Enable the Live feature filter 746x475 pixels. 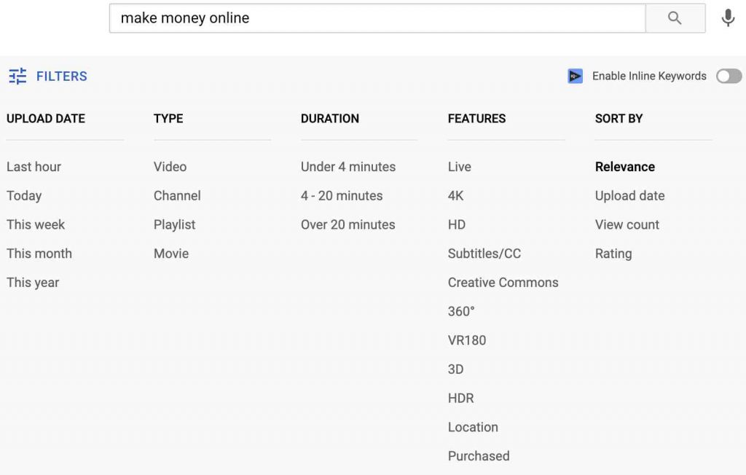pos(460,167)
